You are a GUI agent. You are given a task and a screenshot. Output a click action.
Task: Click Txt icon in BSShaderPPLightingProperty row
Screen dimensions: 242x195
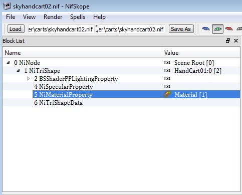pos(167,78)
